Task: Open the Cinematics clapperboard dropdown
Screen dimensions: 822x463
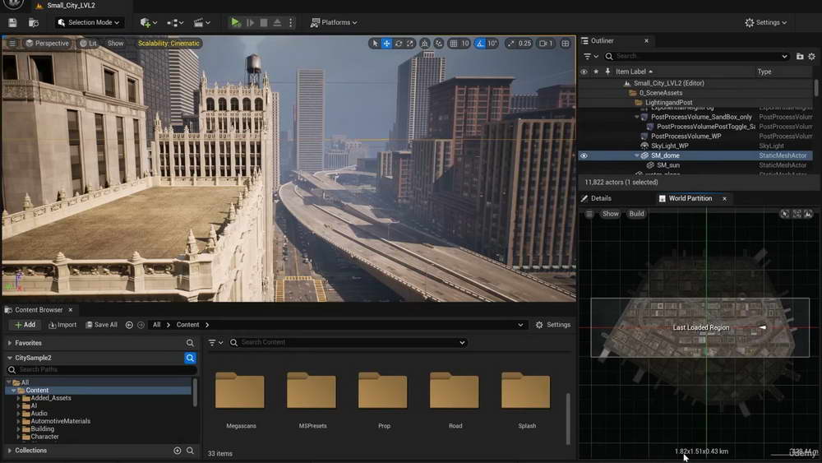Action: [x=202, y=22]
